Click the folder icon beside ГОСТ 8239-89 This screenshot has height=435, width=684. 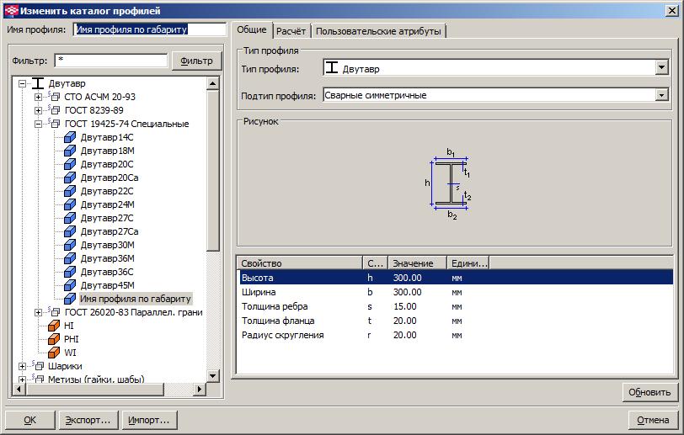[54, 110]
